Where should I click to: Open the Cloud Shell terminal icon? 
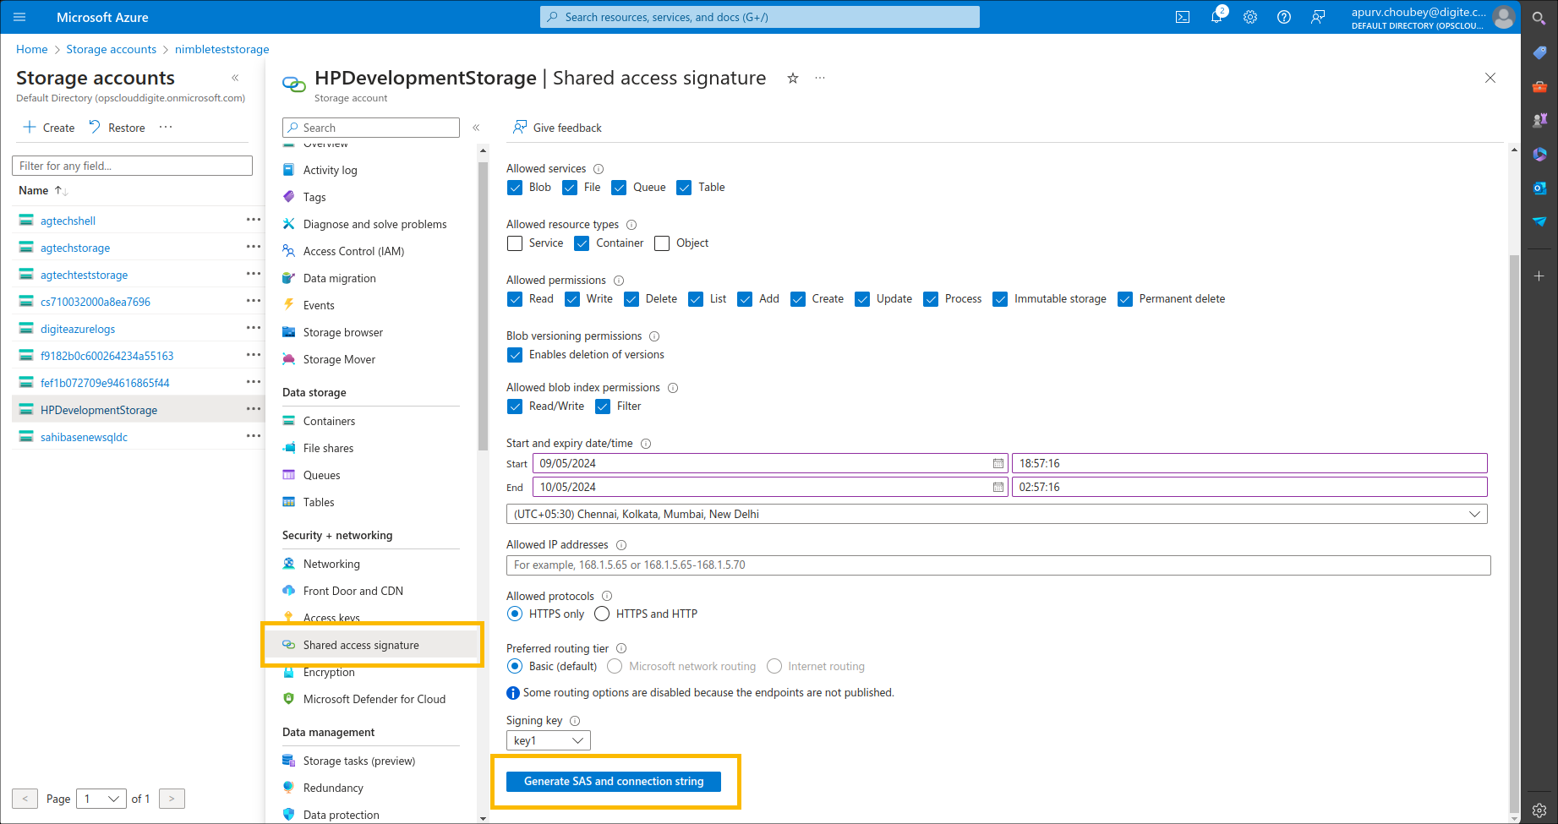(x=1182, y=16)
